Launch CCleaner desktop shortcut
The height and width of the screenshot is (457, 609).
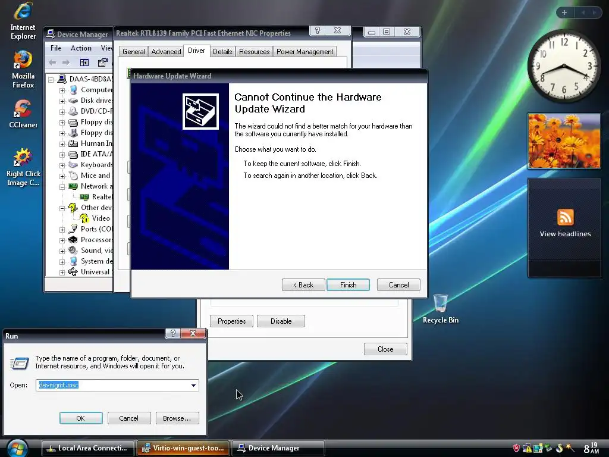[23, 114]
